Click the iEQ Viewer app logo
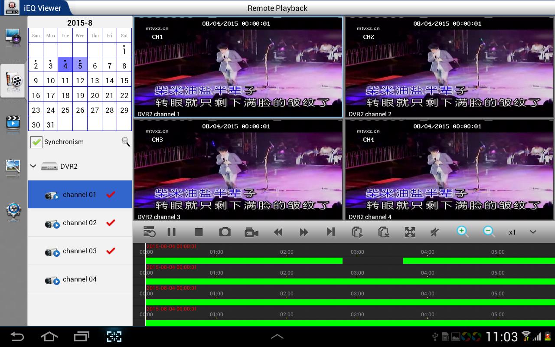Viewport: 555px width, 347px height. pyautogui.click(x=12, y=7)
